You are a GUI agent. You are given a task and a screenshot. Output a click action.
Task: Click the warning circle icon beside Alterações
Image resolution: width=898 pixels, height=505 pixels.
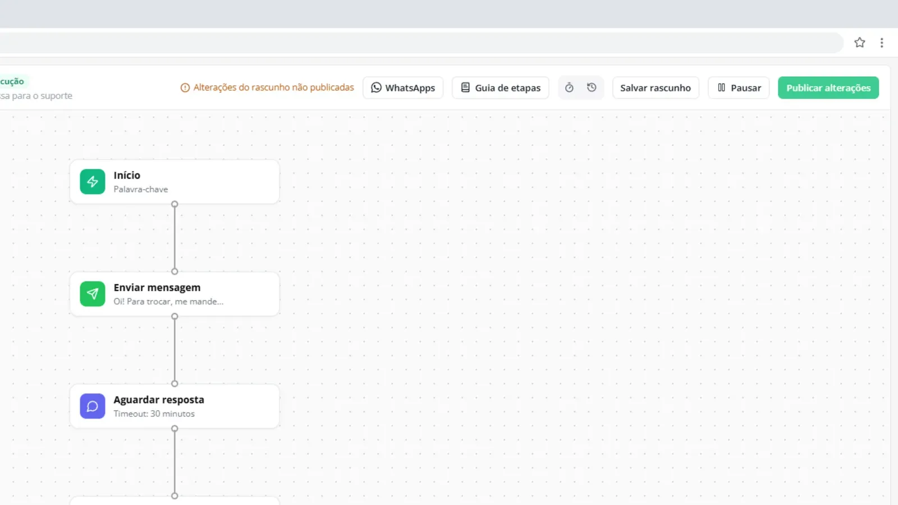coord(185,88)
